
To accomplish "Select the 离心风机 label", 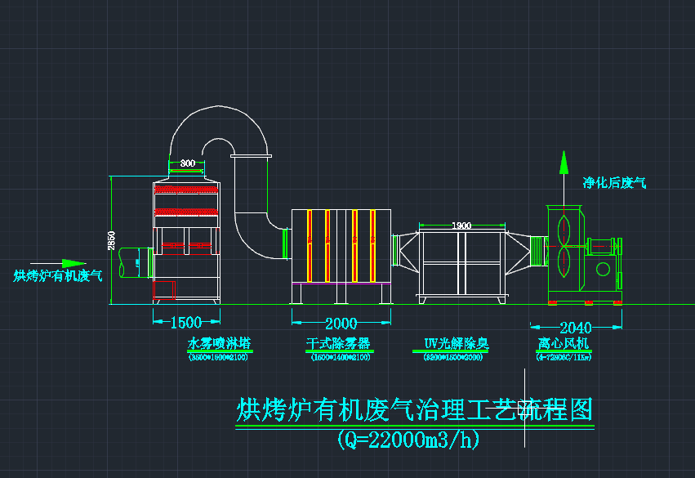I will [563, 343].
